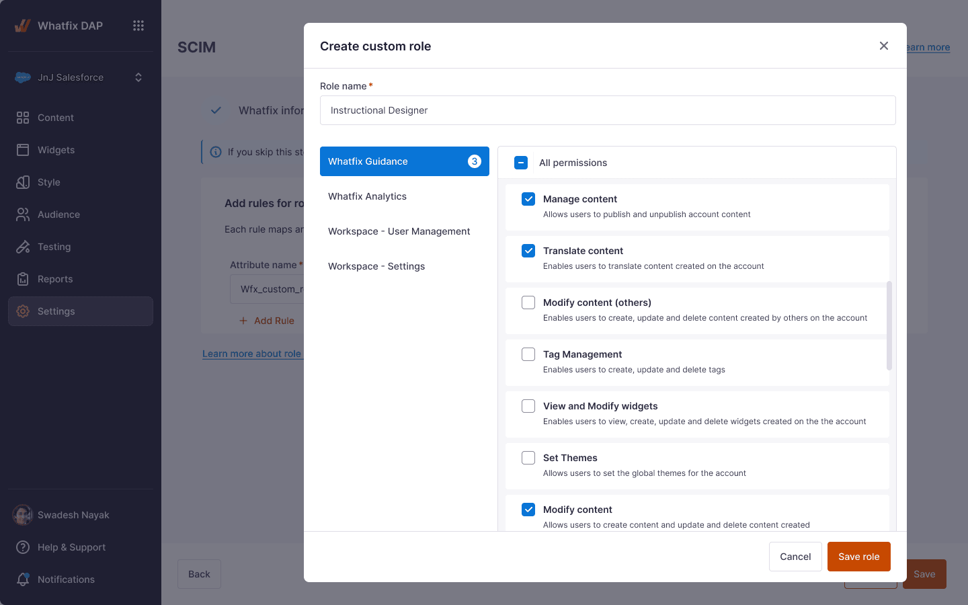The image size is (968, 605).
Task: Open Content in the sidebar menu
Action: (81, 118)
